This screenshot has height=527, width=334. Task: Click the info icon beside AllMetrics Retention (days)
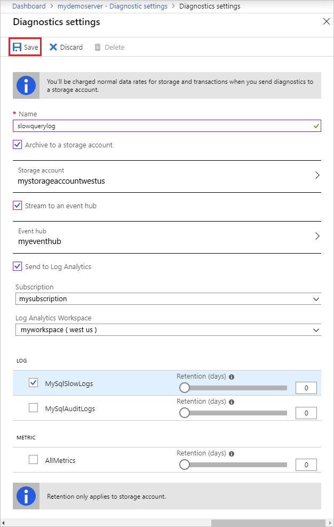[x=231, y=453]
